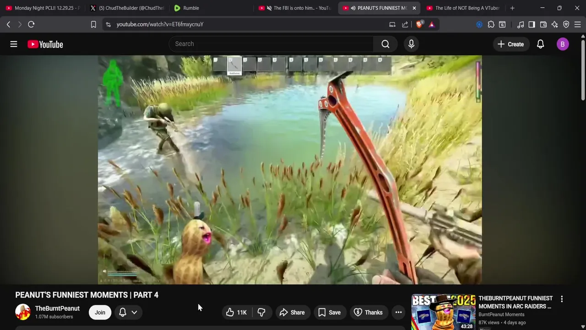
Task: Open Brave VPN shield icon
Action: pos(566,24)
